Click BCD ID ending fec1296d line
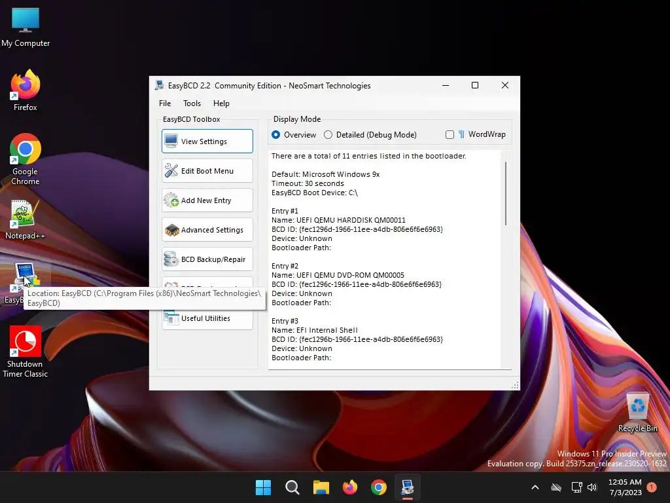Screen dimensions: 670x503 click(357, 229)
